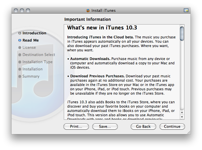This screenshot has width=202, height=150.
Task: Click "Introducing iTunes in the Cloud beta." text
Action: point(100,37)
